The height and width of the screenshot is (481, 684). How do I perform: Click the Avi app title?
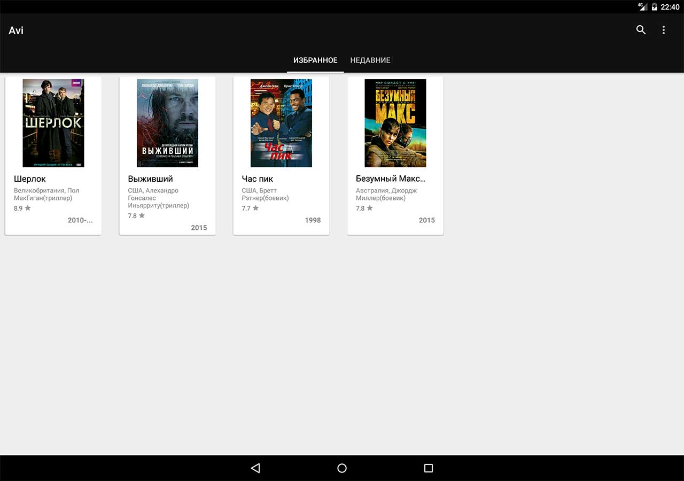pos(16,30)
